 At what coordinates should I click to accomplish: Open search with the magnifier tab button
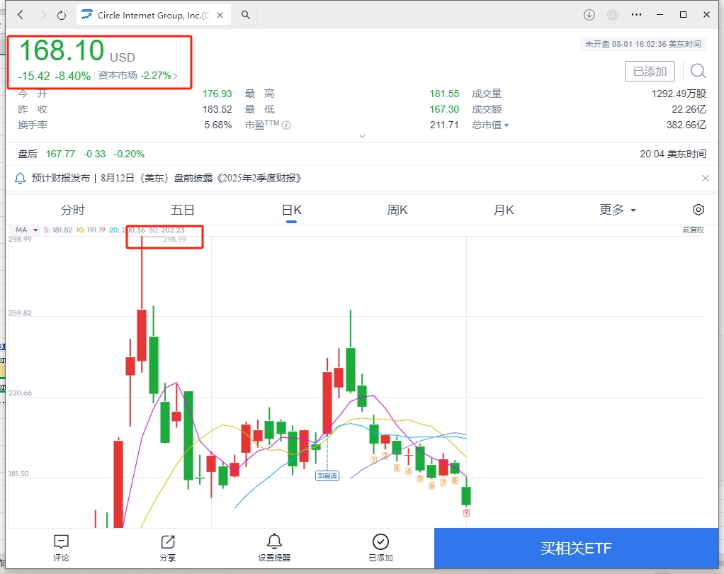click(x=246, y=16)
